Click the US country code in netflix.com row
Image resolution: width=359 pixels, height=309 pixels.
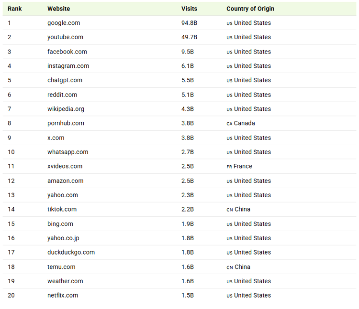click(x=229, y=296)
